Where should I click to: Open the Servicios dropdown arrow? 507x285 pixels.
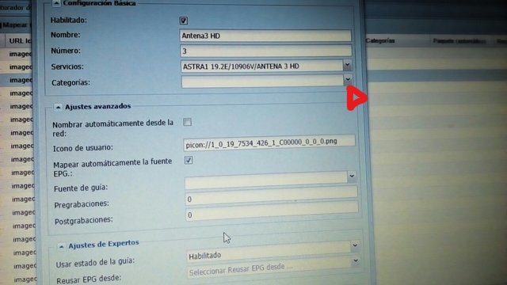pyautogui.click(x=347, y=65)
